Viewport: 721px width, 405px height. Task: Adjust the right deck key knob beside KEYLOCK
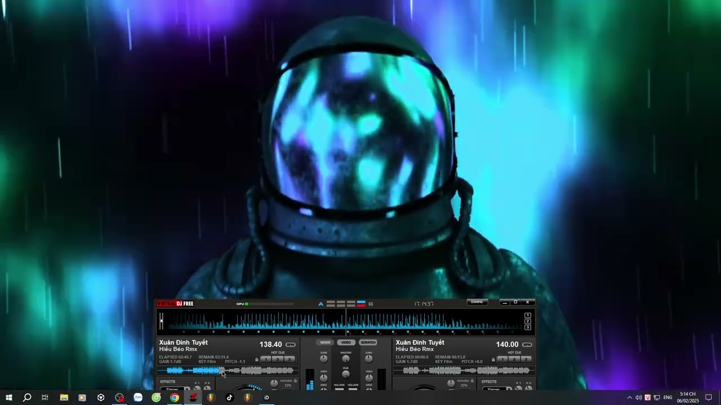[x=451, y=383]
